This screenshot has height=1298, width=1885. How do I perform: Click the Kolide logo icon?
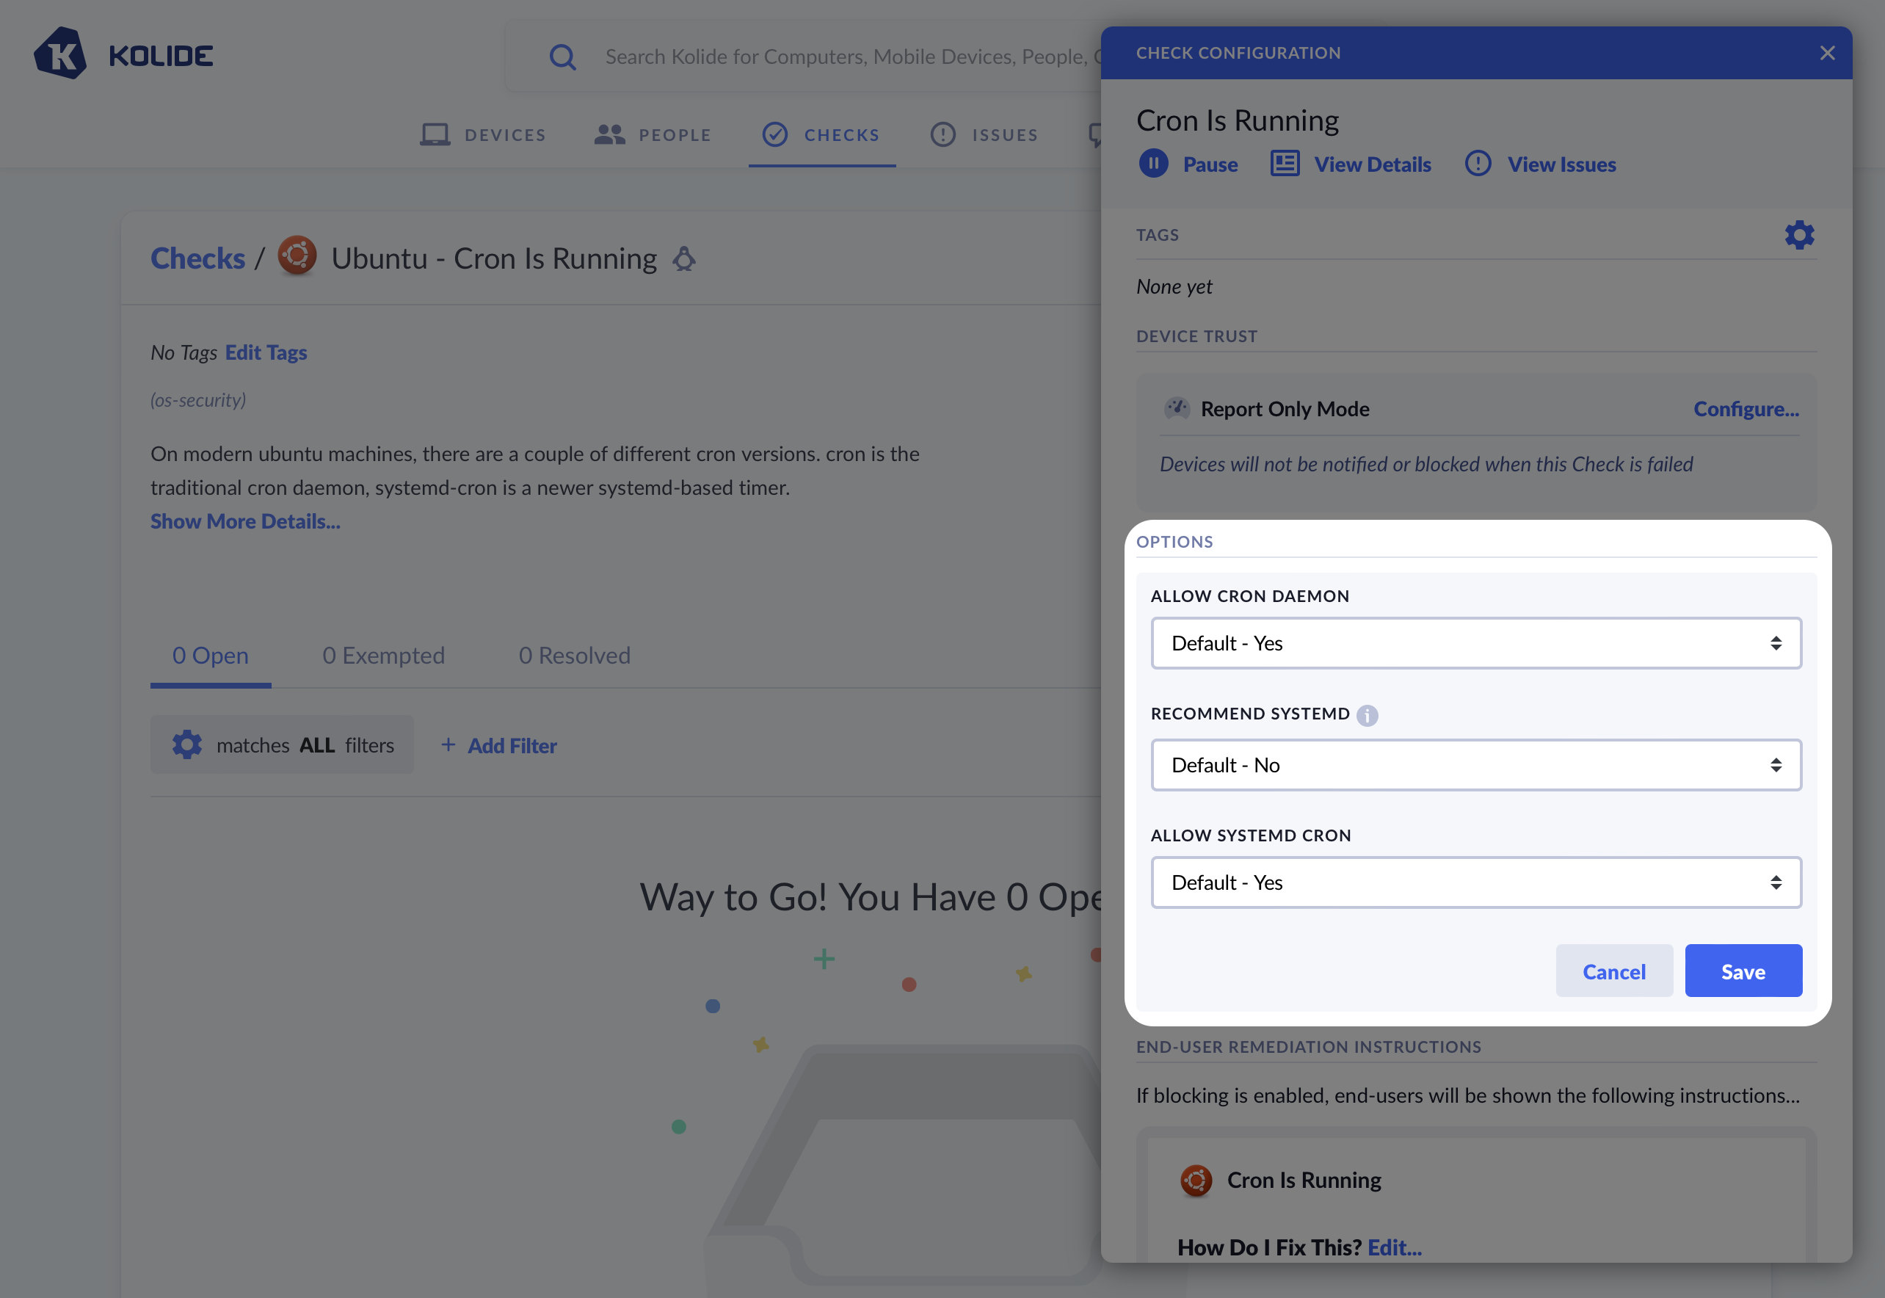point(60,54)
